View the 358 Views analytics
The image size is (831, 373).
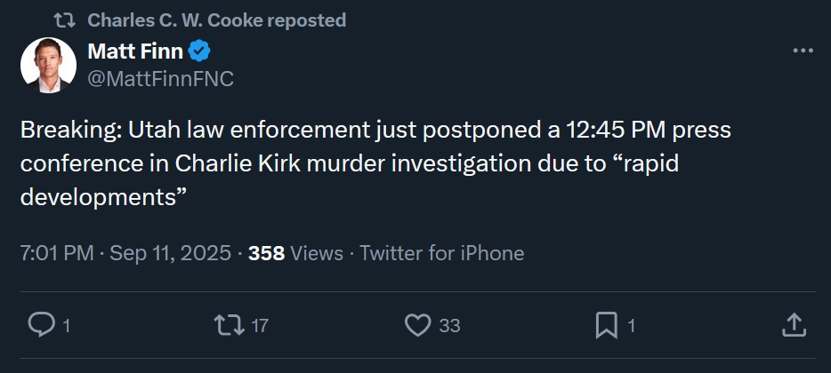pos(295,253)
